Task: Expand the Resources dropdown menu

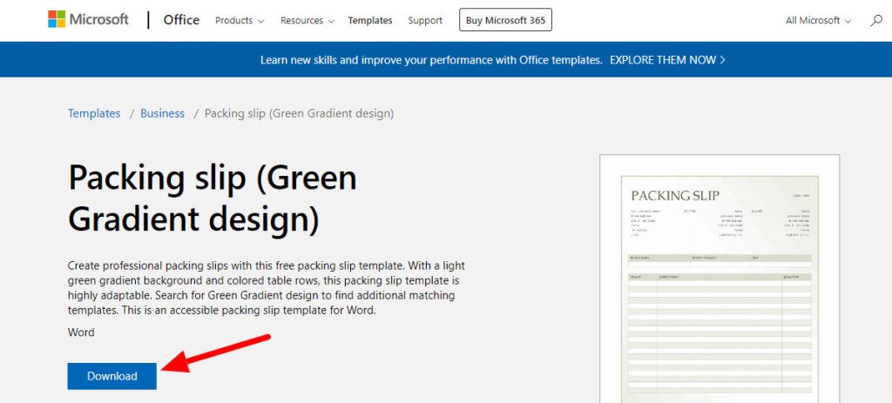Action: pyautogui.click(x=307, y=20)
